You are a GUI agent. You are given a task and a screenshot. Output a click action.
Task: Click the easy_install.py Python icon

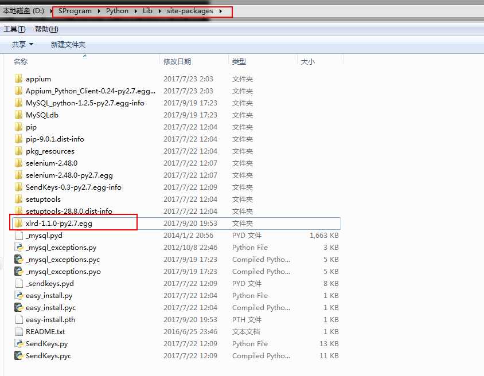(x=19, y=296)
